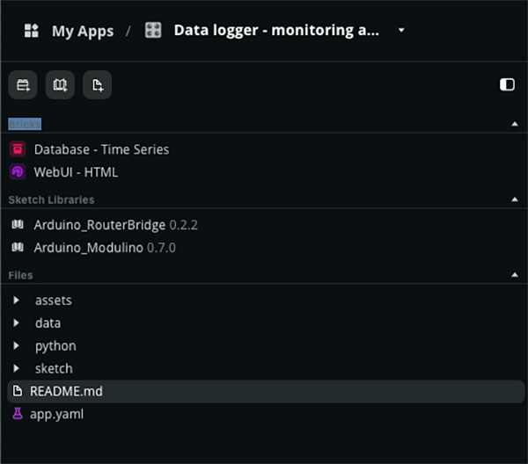
Task: Open the app name dropdown arrow
Action: pyautogui.click(x=401, y=30)
